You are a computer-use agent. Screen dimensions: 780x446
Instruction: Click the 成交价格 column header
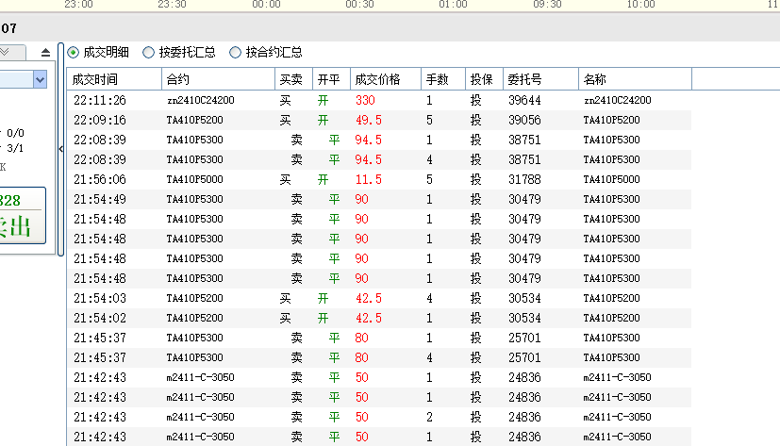click(x=384, y=79)
